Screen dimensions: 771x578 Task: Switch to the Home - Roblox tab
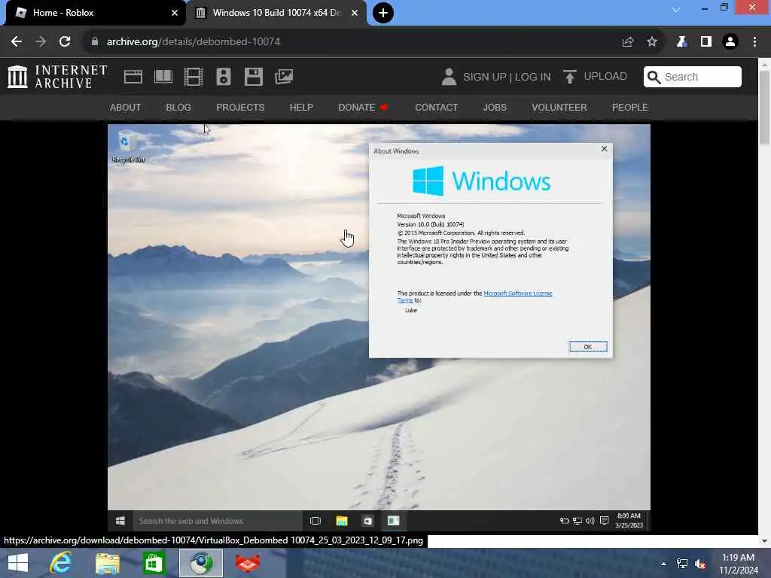click(93, 13)
